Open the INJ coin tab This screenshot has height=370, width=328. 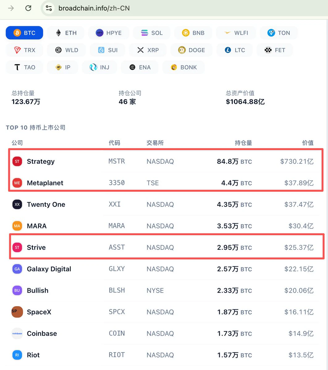(x=99, y=67)
